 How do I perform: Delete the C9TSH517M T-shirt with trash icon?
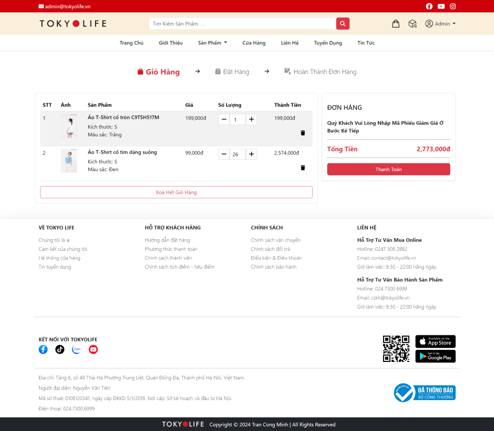click(303, 133)
